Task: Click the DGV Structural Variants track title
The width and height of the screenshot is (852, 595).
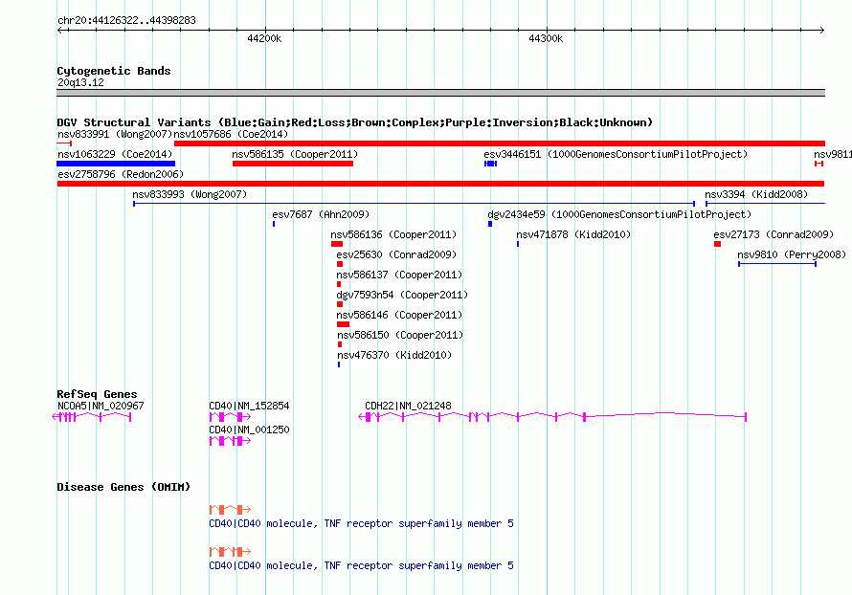Action: tap(354, 122)
